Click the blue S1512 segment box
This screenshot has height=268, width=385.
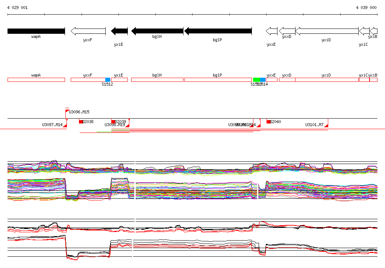coord(108,80)
